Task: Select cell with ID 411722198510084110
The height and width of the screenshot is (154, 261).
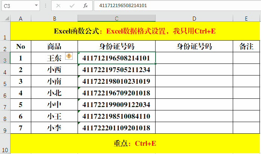Action: [116, 116]
